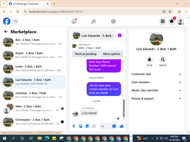The image size is (190, 142).
Task: Open the nine-dot Menu grid icon
Action: coord(163,21)
